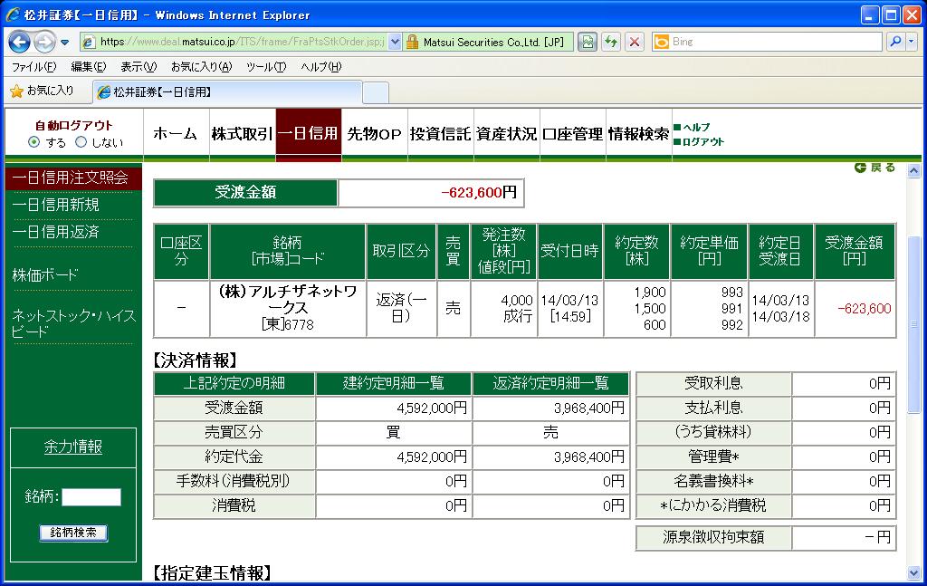Click the Compatibility View icon
Image resolution: width=927 pixels, height=586 pixels.
588,42
